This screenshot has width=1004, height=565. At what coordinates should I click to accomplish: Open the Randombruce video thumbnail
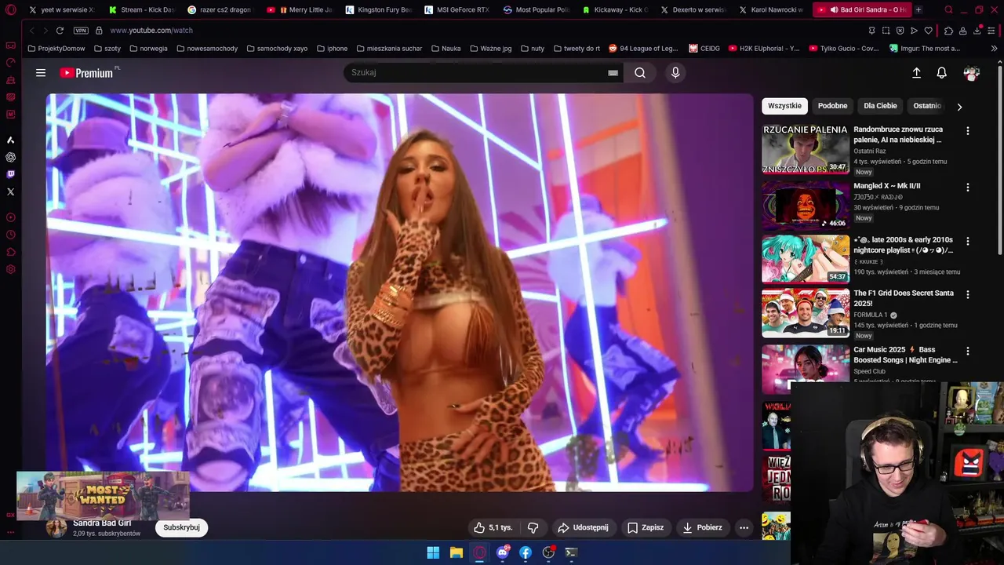[806, 148]
